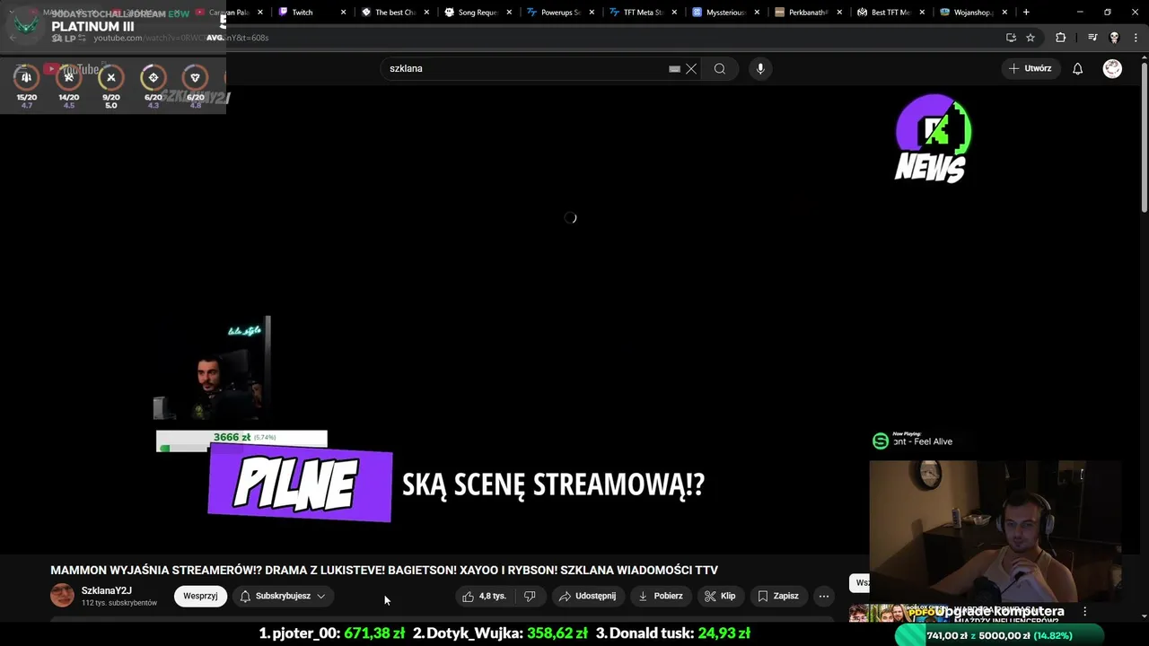This screenshot has width=1149, height=646.
Task: Click the YouTube search magnifier button
Action: 720,68
